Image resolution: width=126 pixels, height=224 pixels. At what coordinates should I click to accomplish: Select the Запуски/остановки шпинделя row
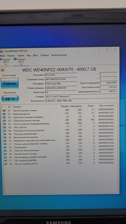click(60, 116)
